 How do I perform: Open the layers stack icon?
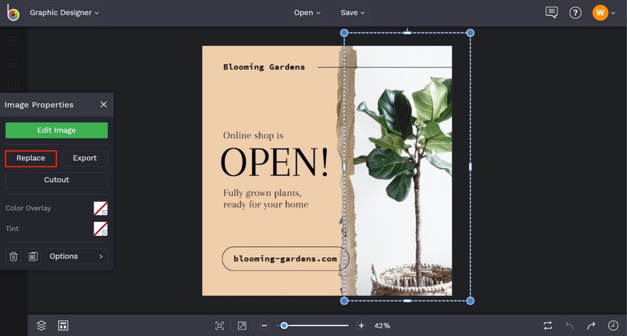(41, 325)
